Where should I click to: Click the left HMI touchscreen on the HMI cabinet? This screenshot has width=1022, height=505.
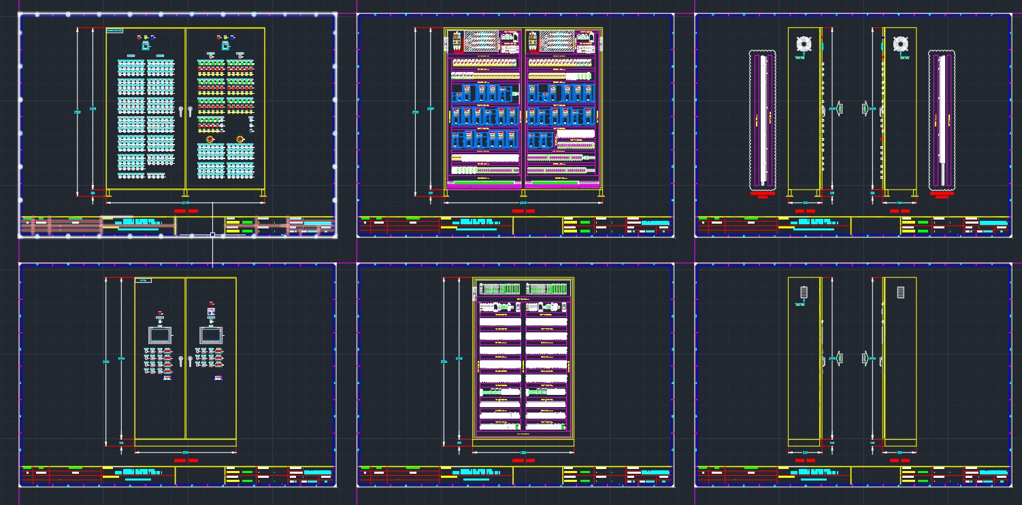pos(160,335)
